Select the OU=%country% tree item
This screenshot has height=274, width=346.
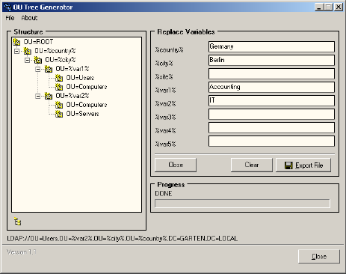(55, 51)
